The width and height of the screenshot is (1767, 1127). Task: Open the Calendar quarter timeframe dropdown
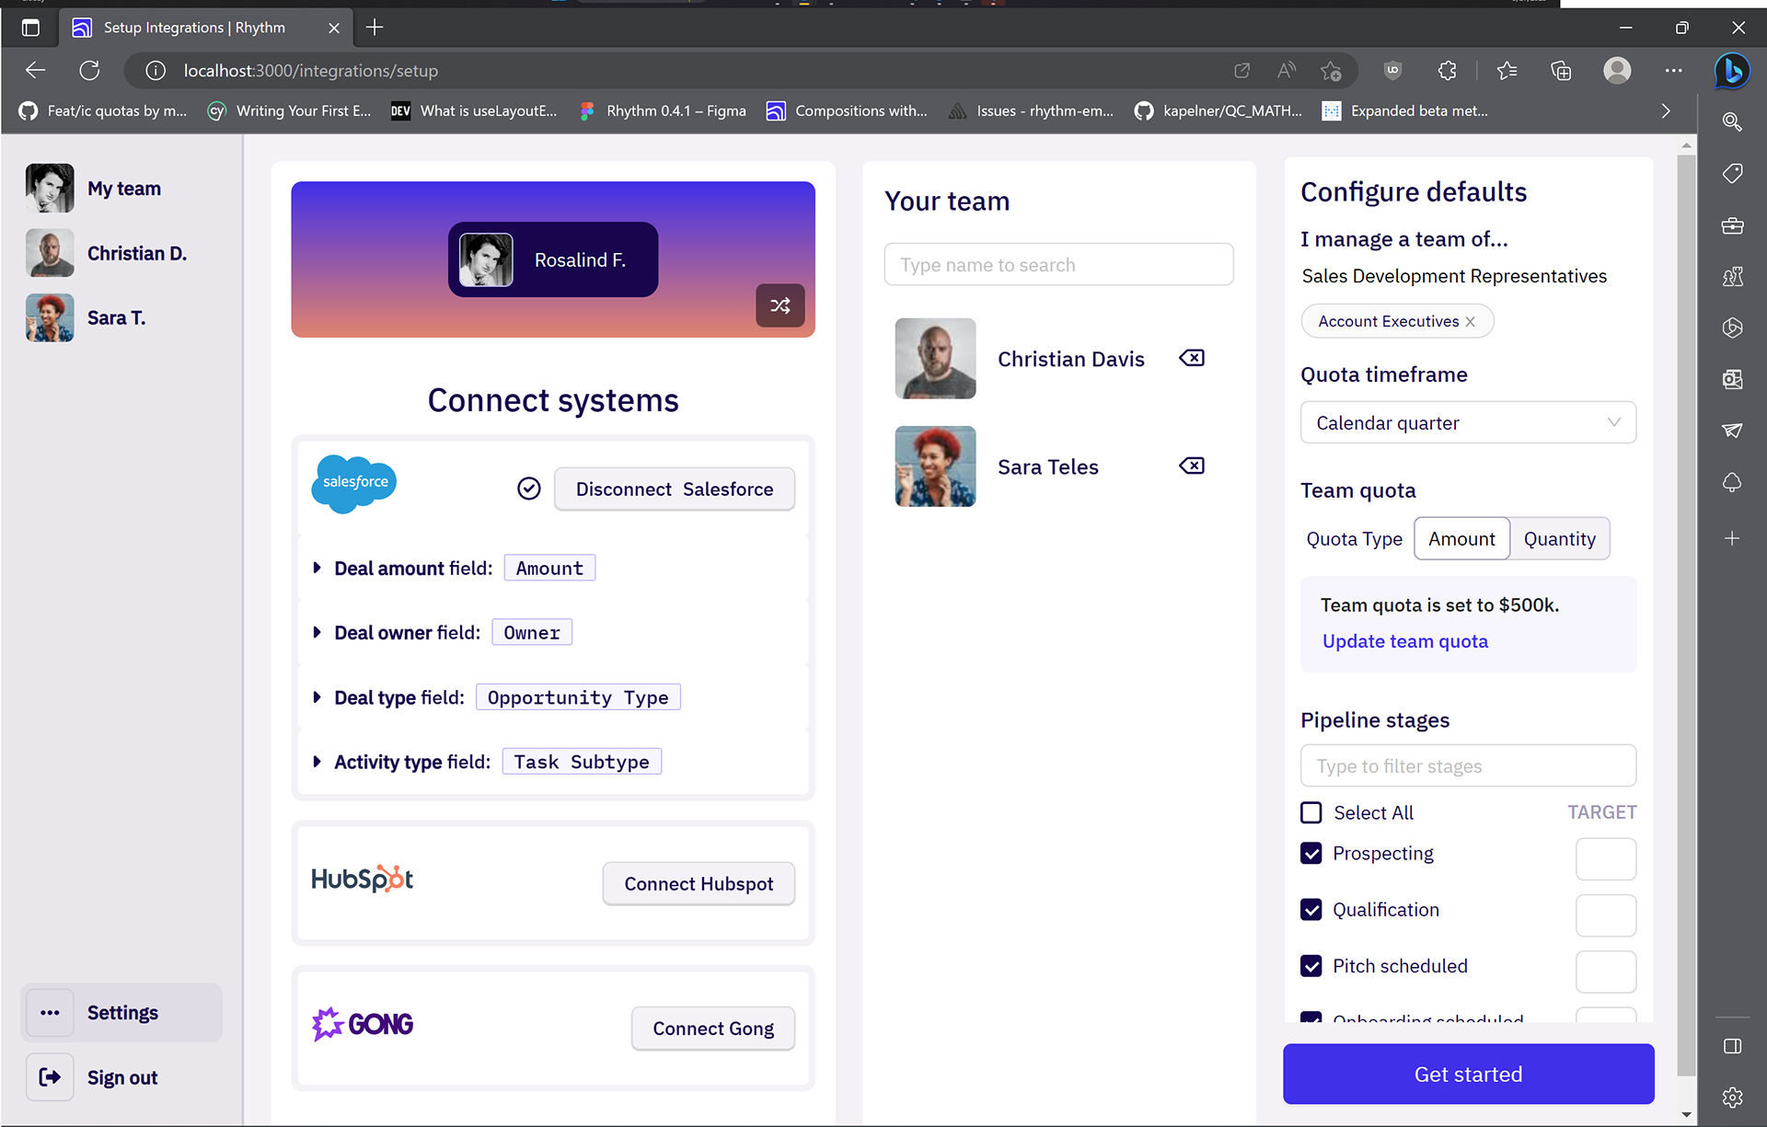[x=1468, y=422]
